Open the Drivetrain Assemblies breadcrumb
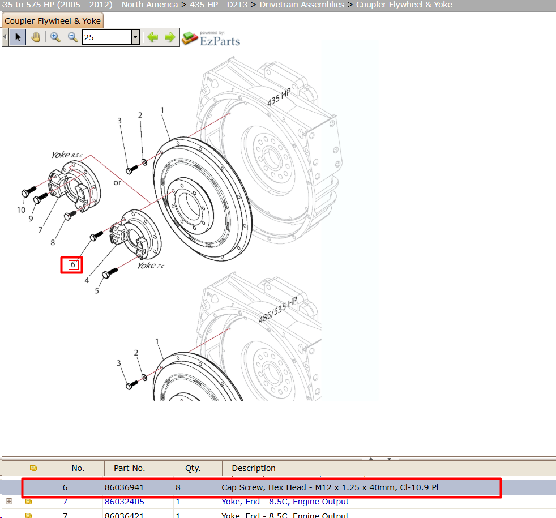 [x=302, y=5]
